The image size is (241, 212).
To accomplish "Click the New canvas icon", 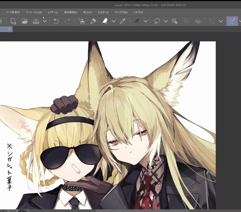I will coord(13,21).
